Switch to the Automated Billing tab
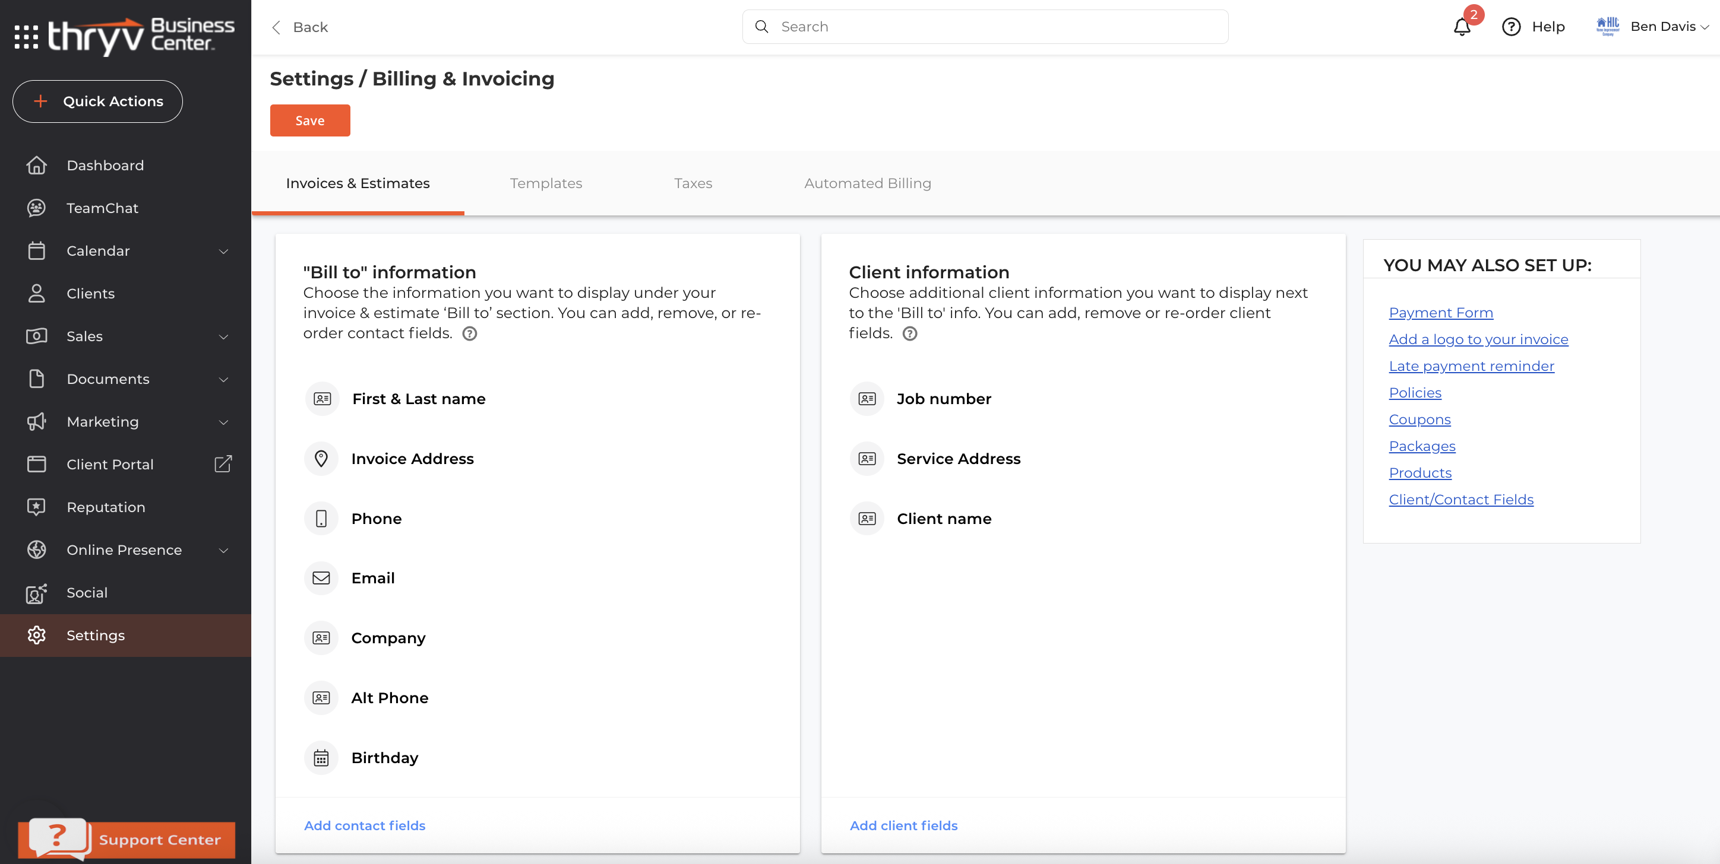Image resolution: width=1720 pixels, height=864 pixels. click(867, 183)
